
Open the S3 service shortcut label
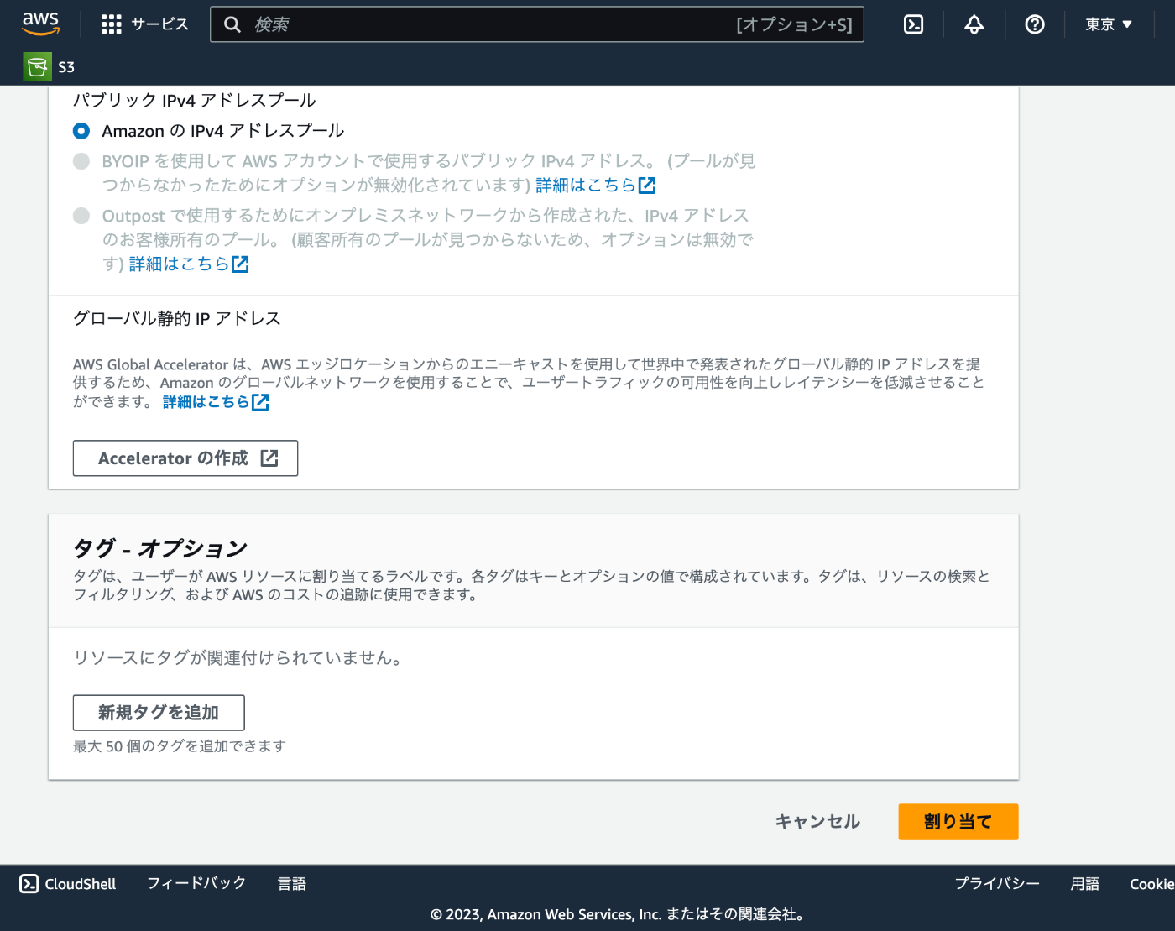pyautogui.click(x=66, y=67)
